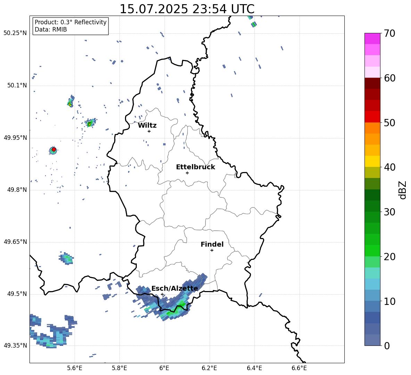Click the radar echo near 5.6°E 49.6°N
This screenshot has height=375, width=411.
point(66,258)
